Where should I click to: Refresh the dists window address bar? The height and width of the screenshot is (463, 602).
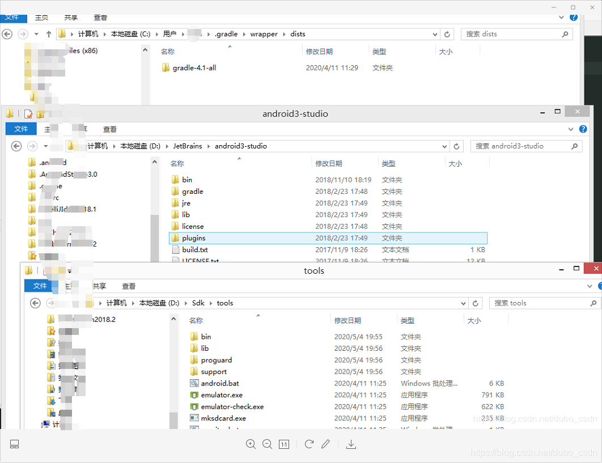pos(447,34)
